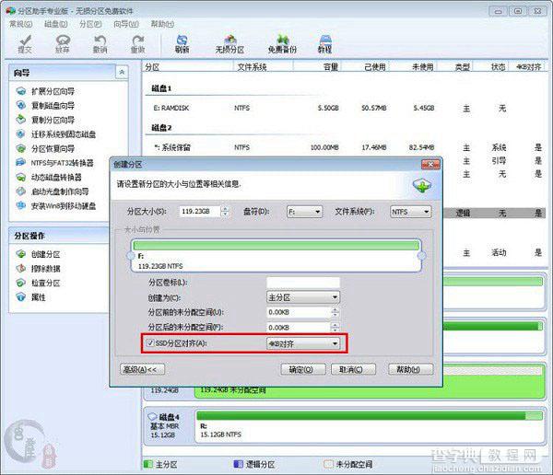
Task: Open the 创建为 主分区 dropdown
Action: tap(303, 297)
